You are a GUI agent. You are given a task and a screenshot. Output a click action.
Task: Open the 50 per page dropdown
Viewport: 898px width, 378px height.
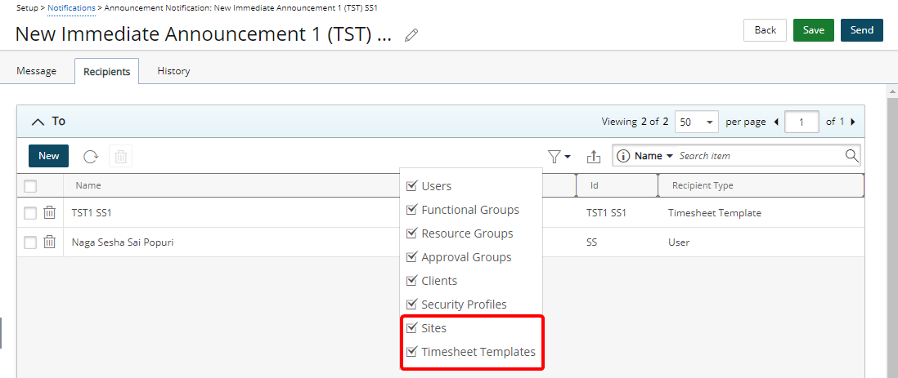coord(697,122)
